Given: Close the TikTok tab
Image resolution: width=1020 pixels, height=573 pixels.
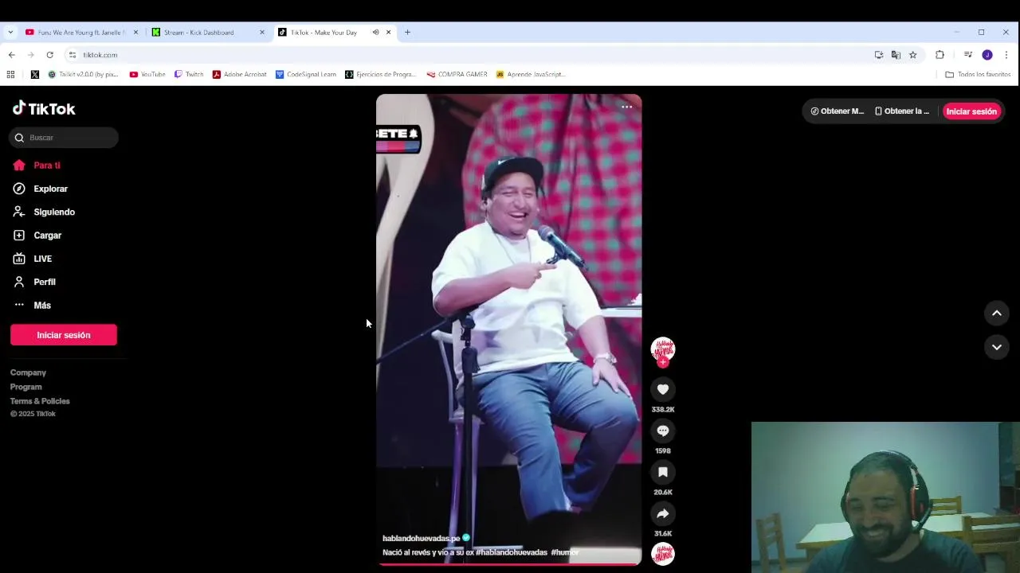Looking at the screenshot, I should coord(388,33).
